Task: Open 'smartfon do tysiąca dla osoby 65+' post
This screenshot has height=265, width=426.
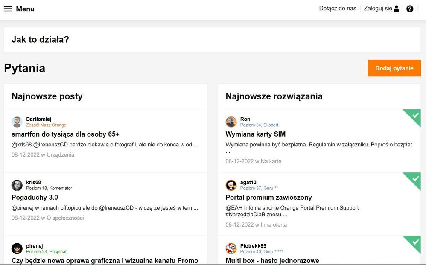Action: 65,134
